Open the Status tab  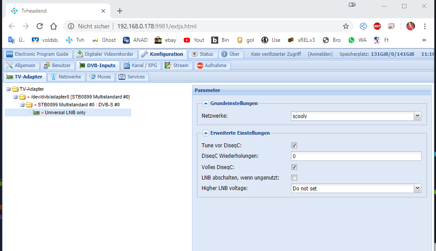203,54
